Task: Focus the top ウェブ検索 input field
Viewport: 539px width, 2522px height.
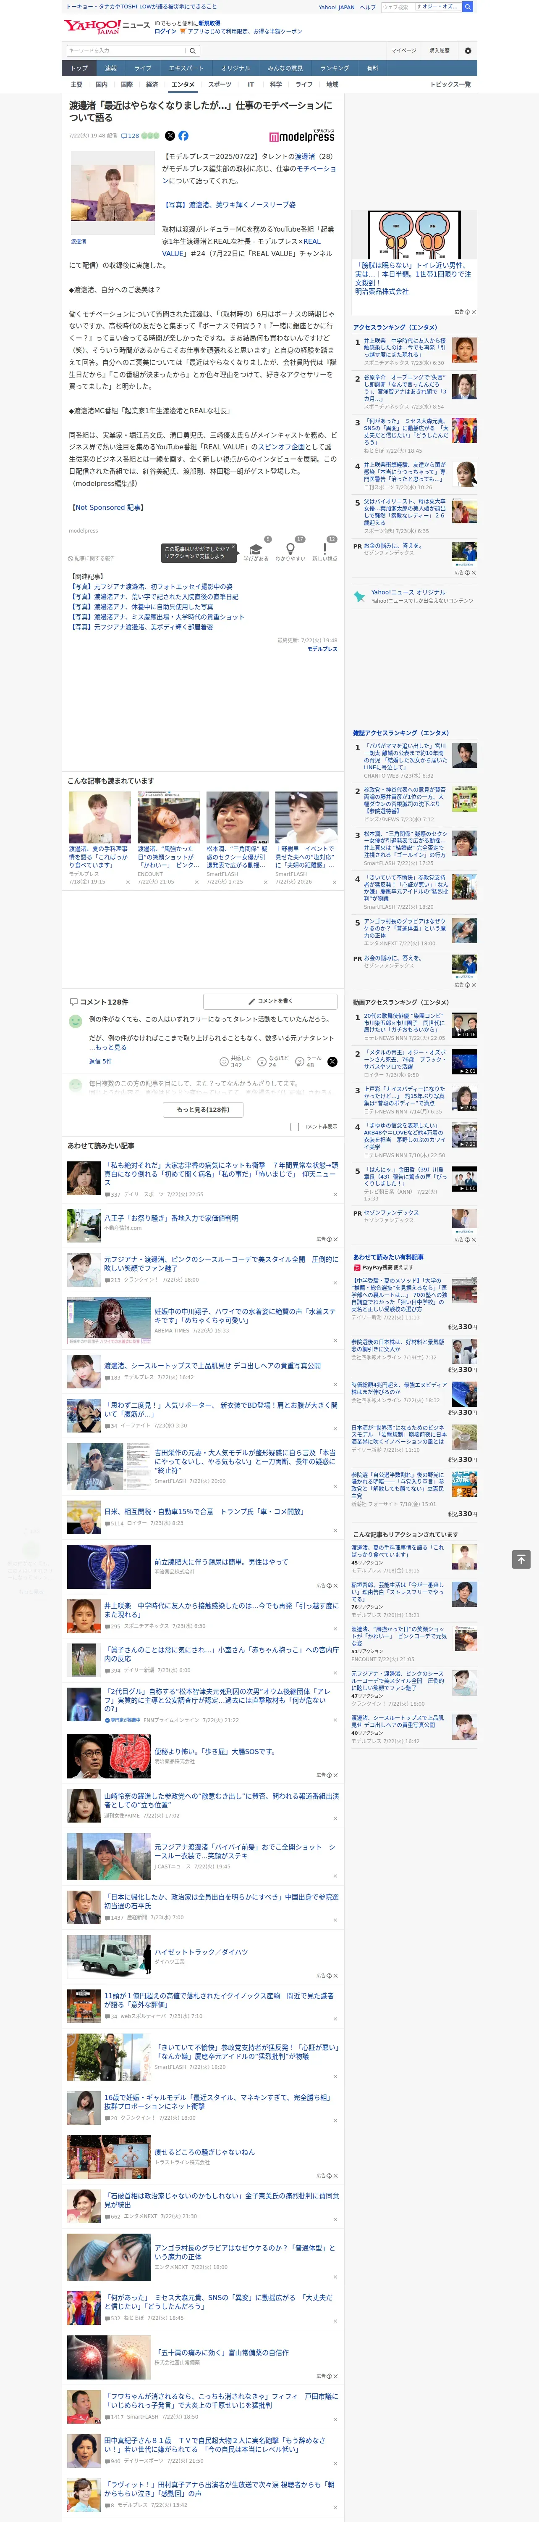Action: 421,7
